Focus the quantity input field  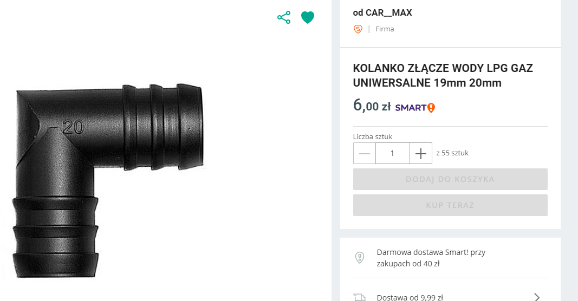tap(392, 153)
